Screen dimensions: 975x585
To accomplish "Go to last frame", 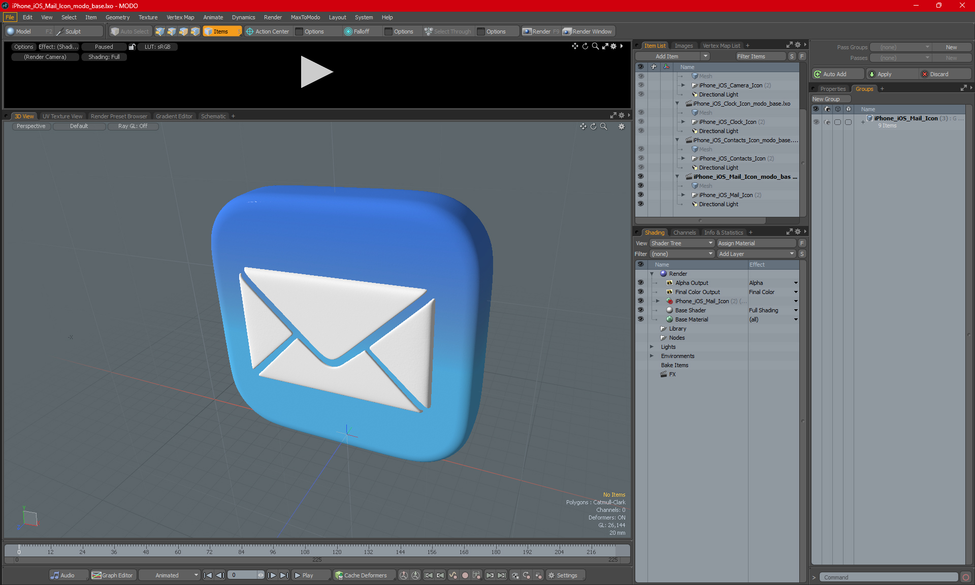I will 284,575.
